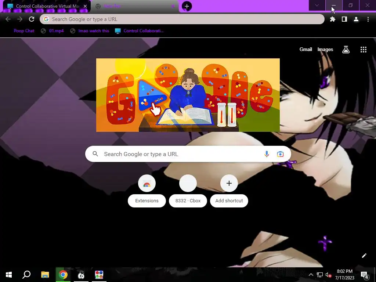Open the muted volume tray icon
Image resolution: width=376 pixels, height=282 pixels.
[329, 275]
